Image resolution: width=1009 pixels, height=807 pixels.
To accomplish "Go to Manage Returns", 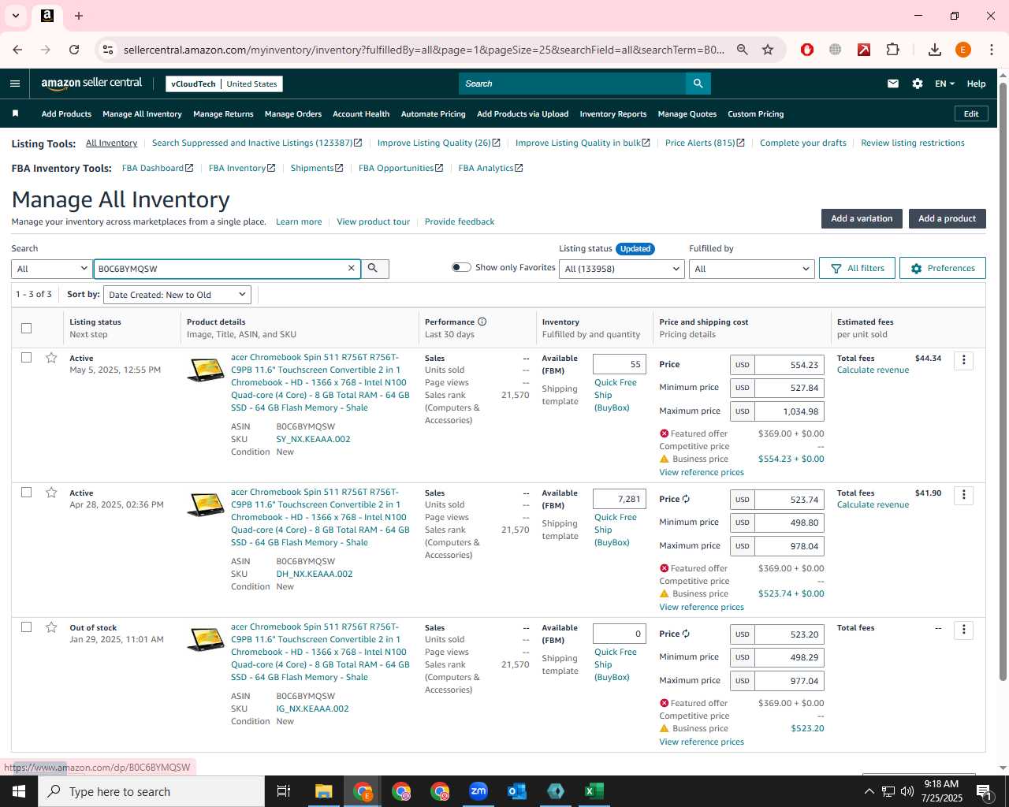I will tap(223, 114).
